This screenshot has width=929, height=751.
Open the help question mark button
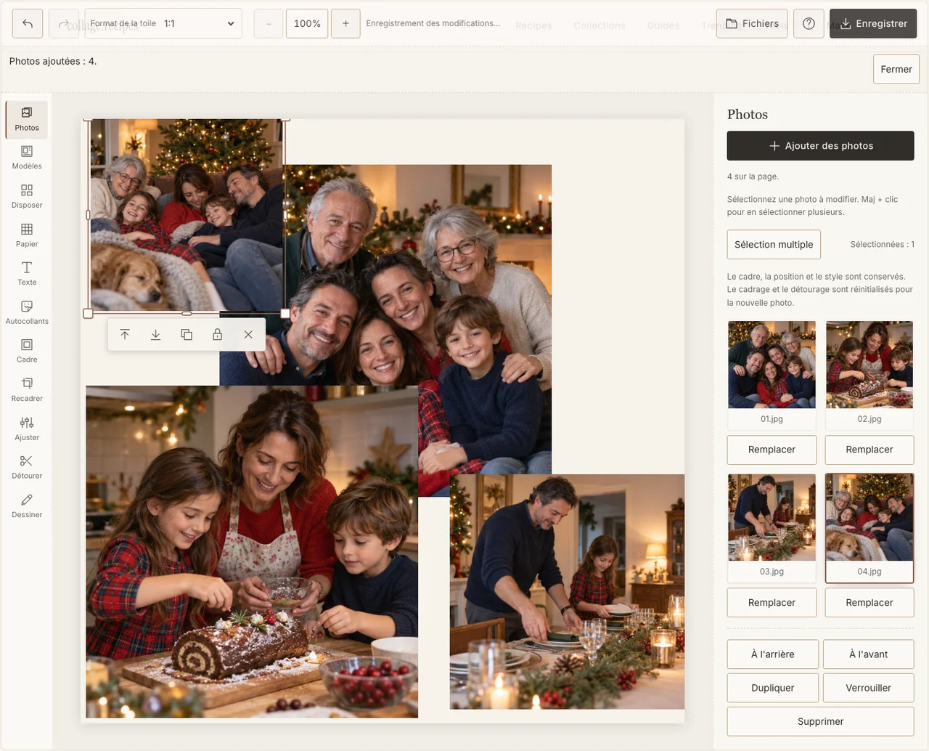point(809,23)
